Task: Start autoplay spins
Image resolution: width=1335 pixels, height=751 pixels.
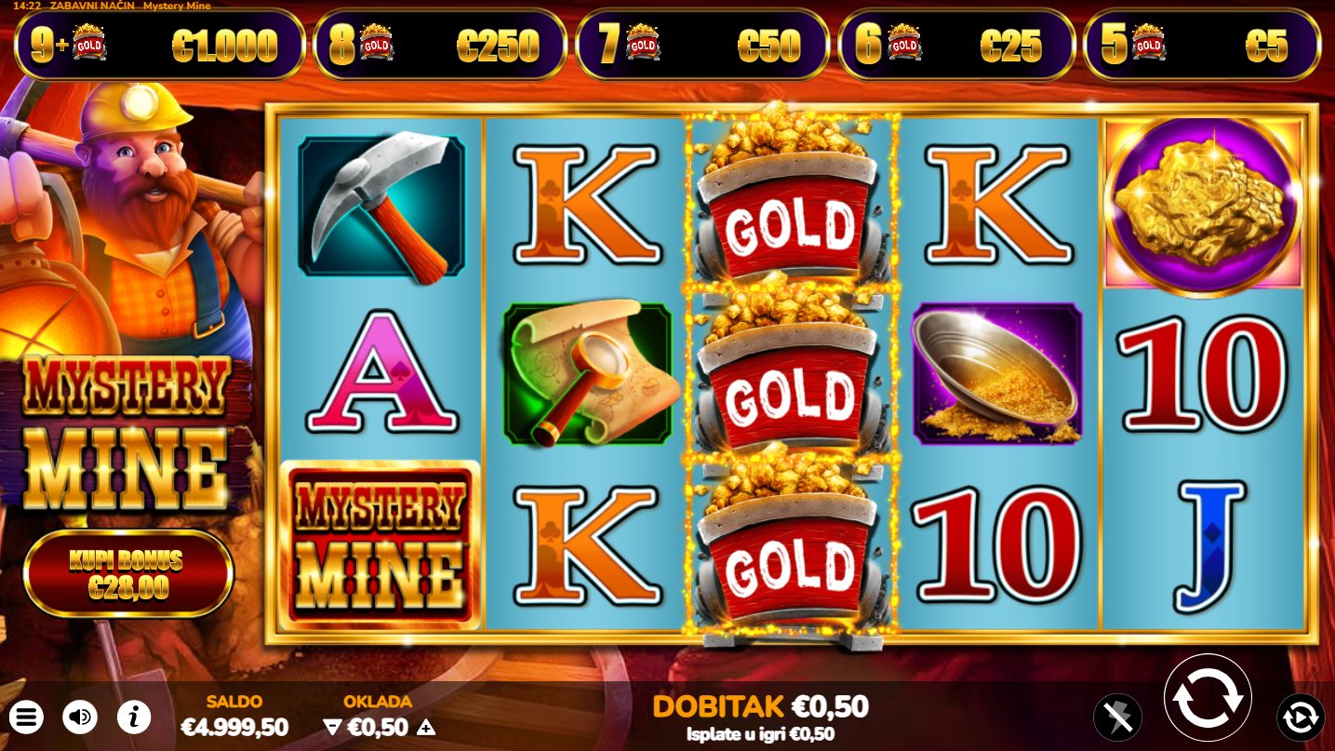Action: click(x=1300, y=717)
